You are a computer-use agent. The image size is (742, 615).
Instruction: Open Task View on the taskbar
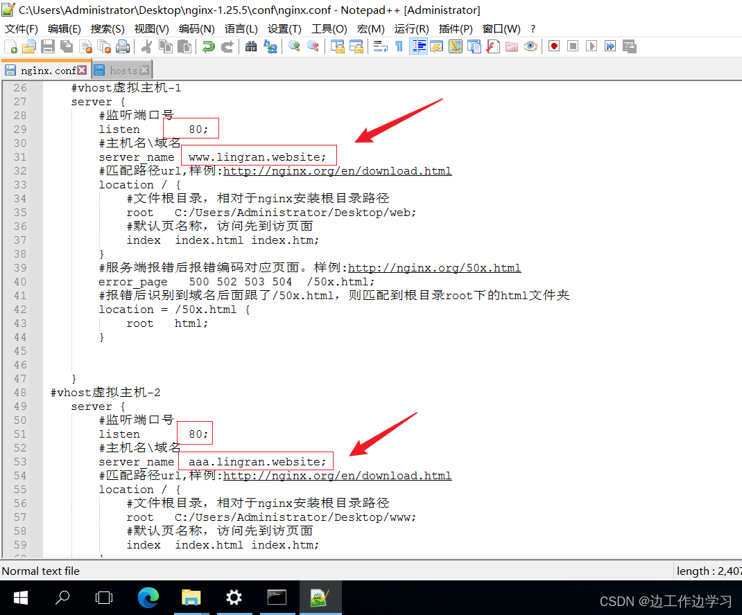pyautogui.click(x=104, y=598)
